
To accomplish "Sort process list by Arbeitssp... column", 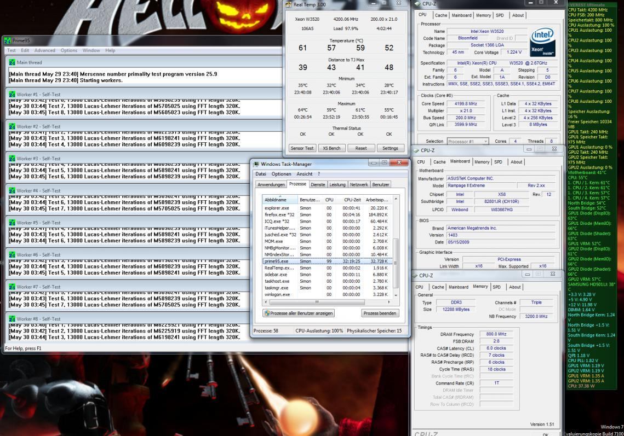I will [x=377, y=200].
